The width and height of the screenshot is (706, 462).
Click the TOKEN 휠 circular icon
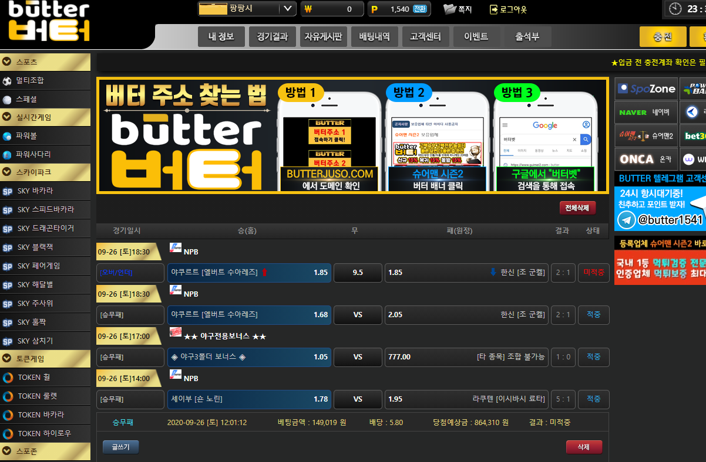click(8, 378)
